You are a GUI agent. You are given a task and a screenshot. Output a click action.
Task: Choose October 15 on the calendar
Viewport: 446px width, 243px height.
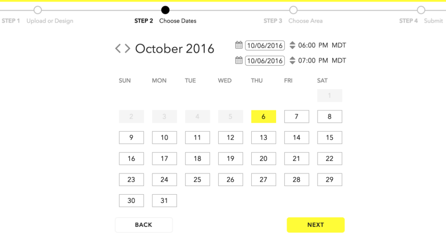(330, 137)
